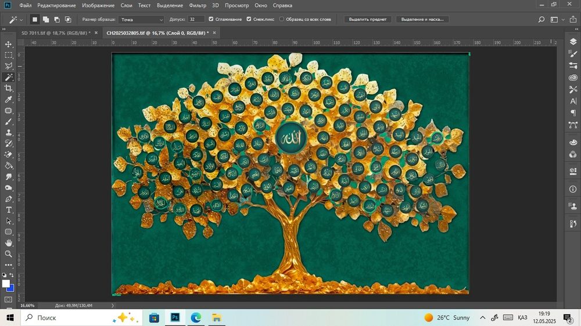This screenshot has height=326, width=581.
Task: Select the History Brush tool
Action: click(x=8, y=144)
